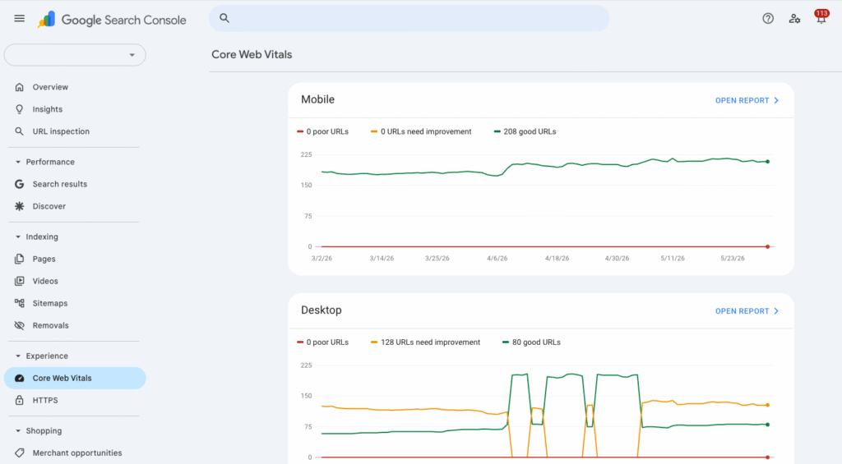The image size is (842, 464).
Task: Click the Core Web Vitals page title
Action: [252, 55]
